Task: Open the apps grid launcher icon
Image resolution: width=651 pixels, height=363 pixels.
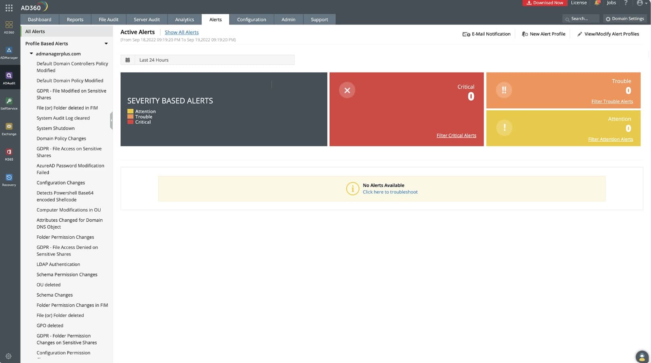Action: click(x=9, y=8)
